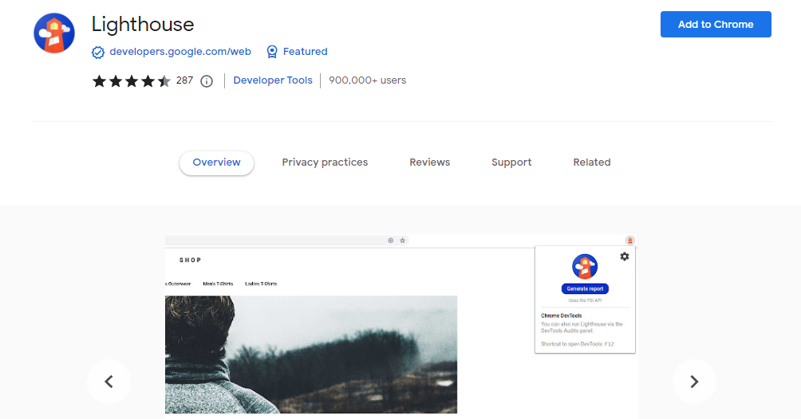This screenshot has width=801, height=419.
Task: Click the info icon beside the rating count
Action: click(x=207, y=80)
